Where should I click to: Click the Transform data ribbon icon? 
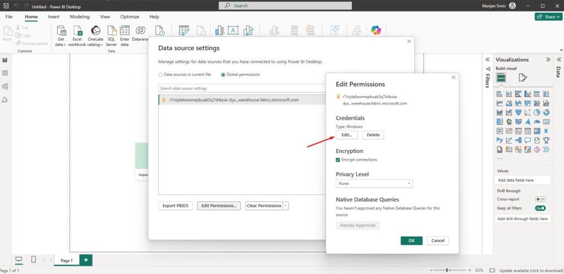click(184, 31)
